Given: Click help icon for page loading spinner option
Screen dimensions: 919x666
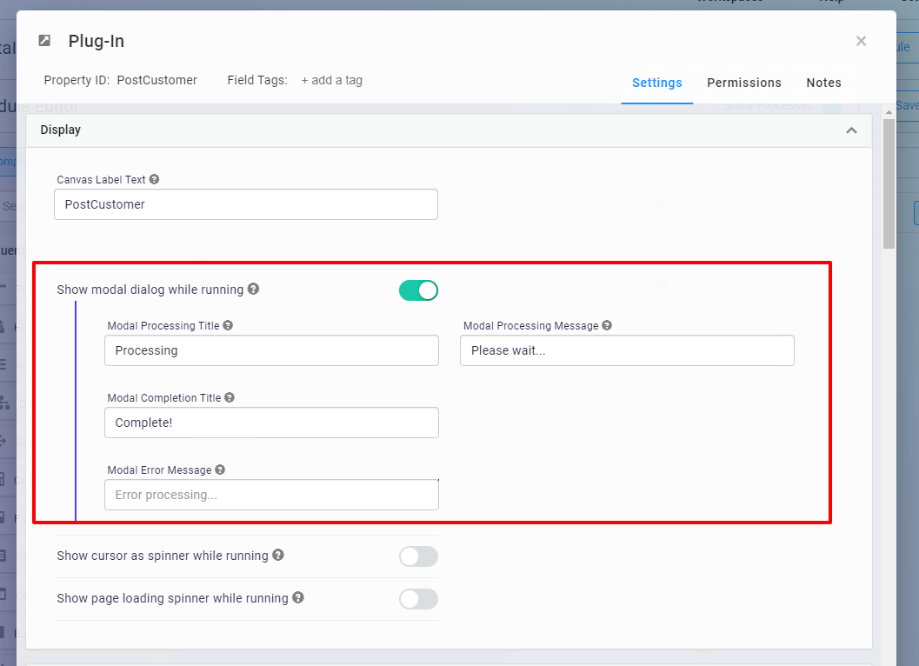Looking at the screenshot, I should click(x=298, y=597).
